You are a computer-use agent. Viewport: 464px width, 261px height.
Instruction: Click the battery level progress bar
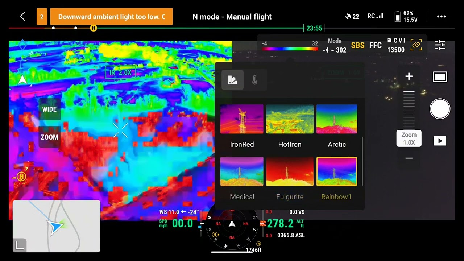point(232,28)
